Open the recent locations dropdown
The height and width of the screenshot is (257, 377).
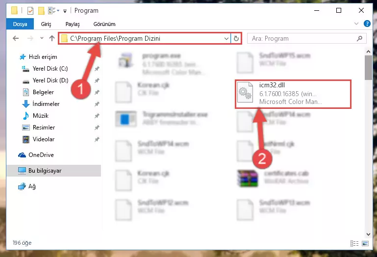42,38
